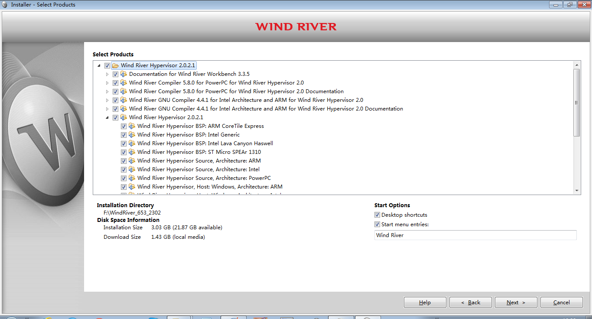The height and width of the screenshot is (319, 592).
Task: Toggle Documentation for Wind River Workbench 3.3.5 checkbox
Action: (x=115, y=74)
